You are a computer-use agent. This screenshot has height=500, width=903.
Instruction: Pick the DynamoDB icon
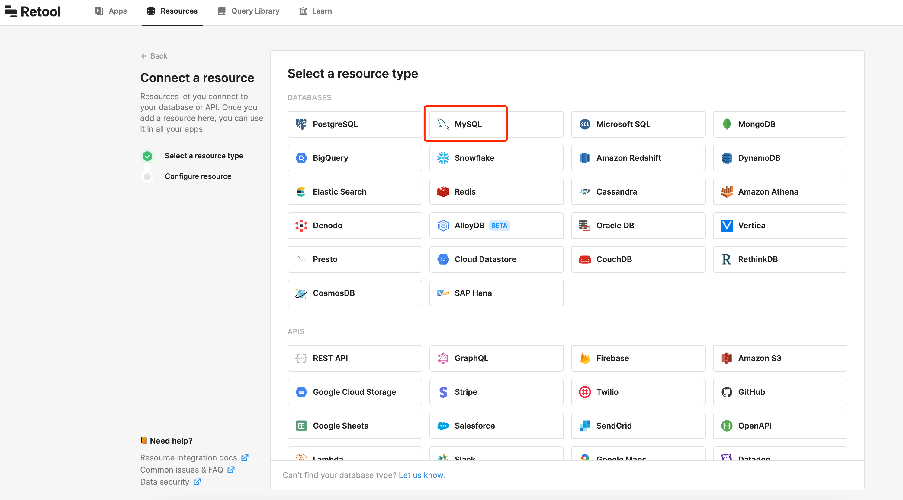click(727, 158)
